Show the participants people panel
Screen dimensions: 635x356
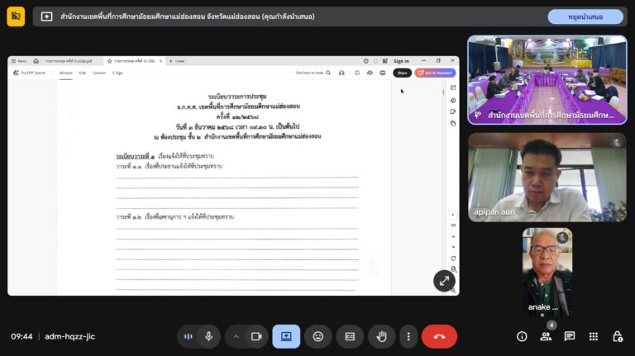coord(546,336)
